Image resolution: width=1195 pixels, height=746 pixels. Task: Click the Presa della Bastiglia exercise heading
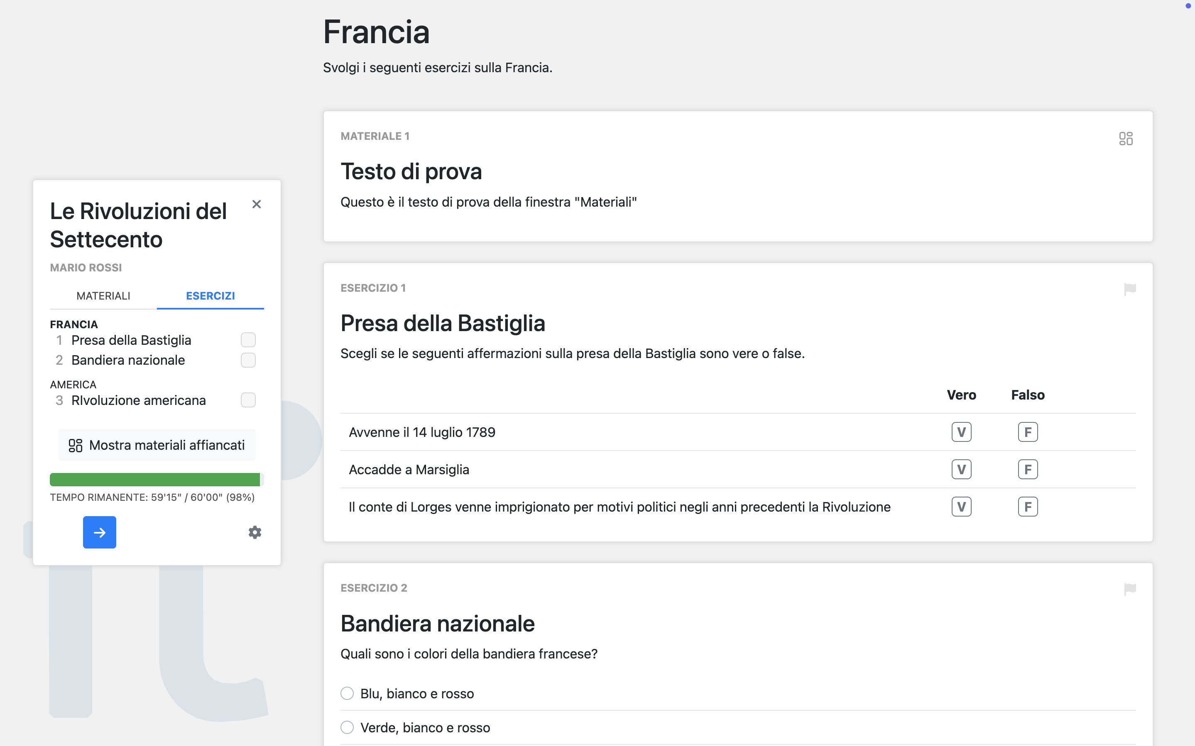(443, 324)
